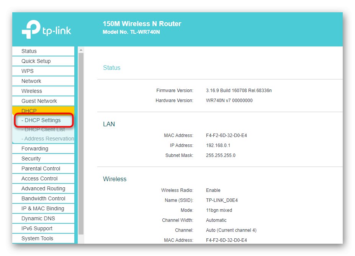Click the sidebar scrollbar up arrow

point(81,50)
